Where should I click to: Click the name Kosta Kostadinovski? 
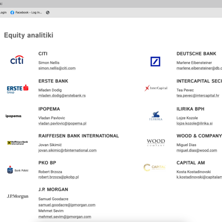pos(194,172)
